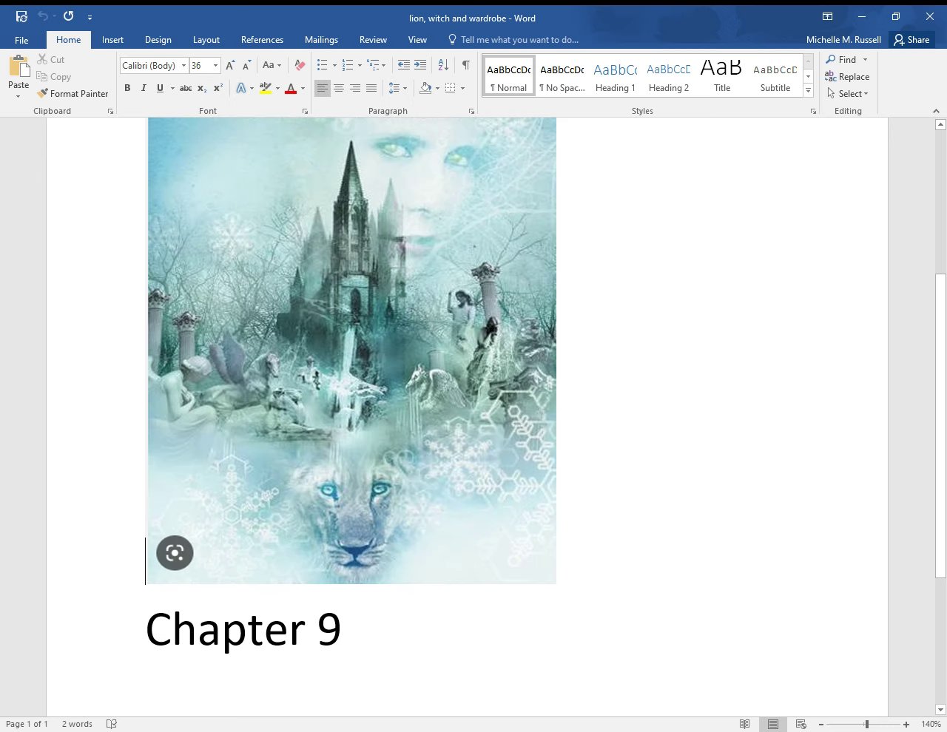The image size is (947, 732).
Task: Open Ribbon Display Options icon
Action: [x=828, y=16]
